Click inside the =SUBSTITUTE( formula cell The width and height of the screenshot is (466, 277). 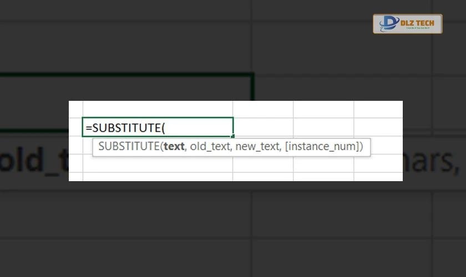(x=158, y=127)
